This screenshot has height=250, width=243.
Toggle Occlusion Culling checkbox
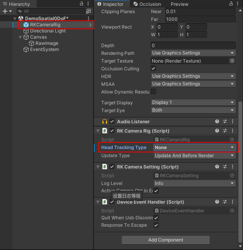coord(153,68)
